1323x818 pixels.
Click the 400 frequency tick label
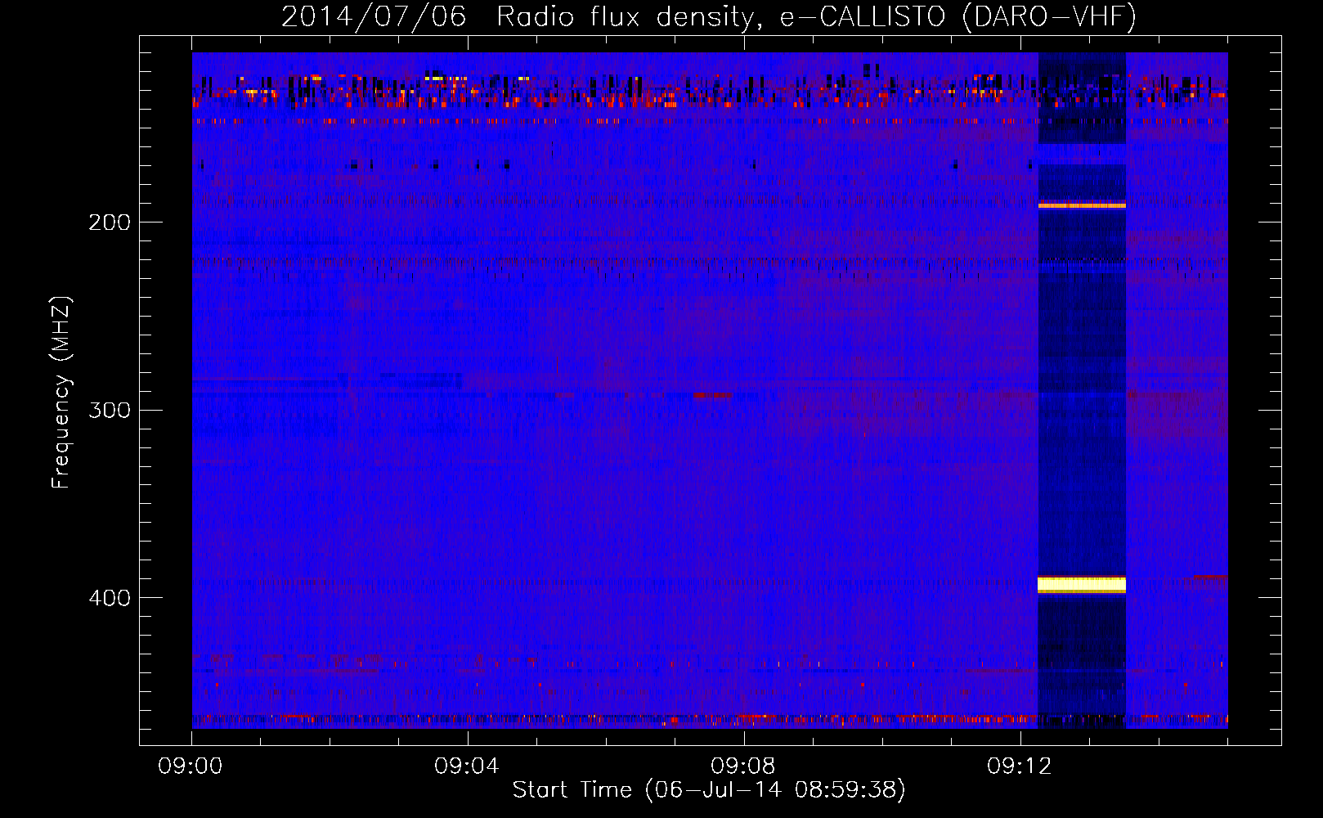tap(110, 598)
